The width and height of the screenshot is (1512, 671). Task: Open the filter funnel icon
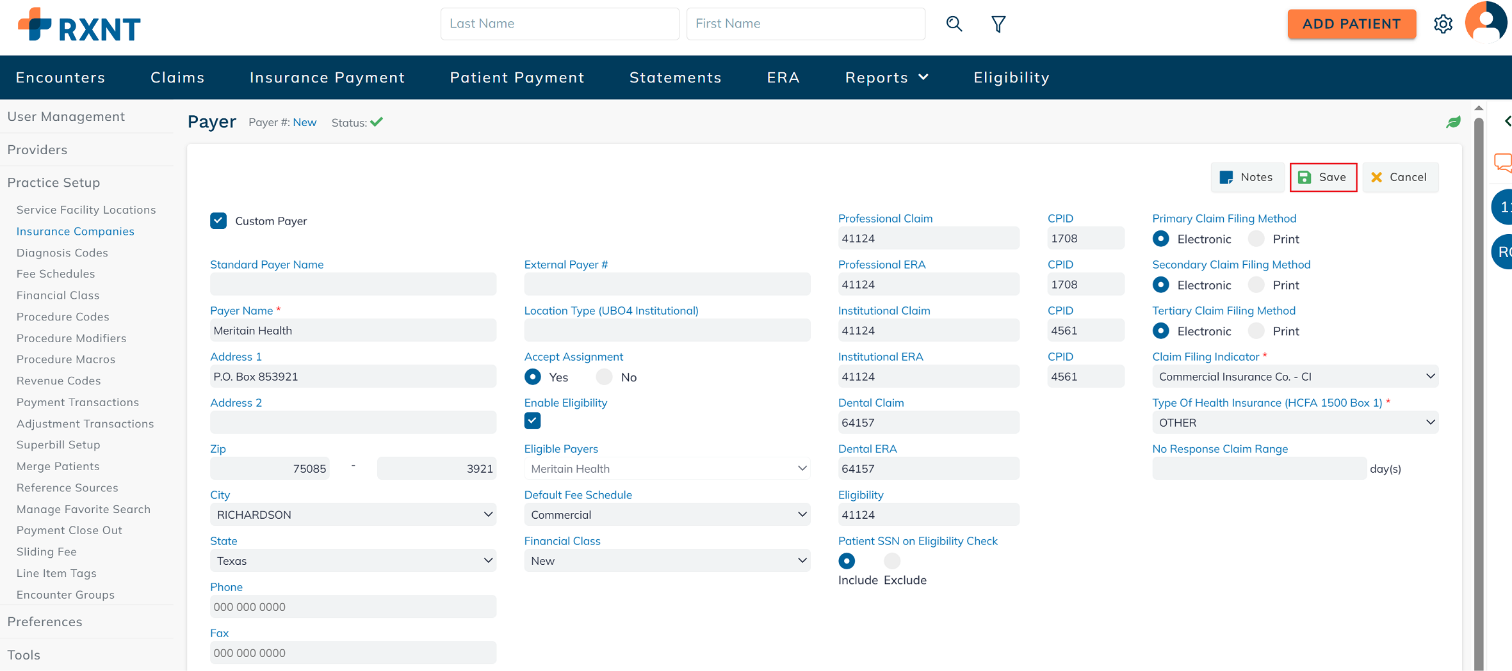tap(998, 24)
